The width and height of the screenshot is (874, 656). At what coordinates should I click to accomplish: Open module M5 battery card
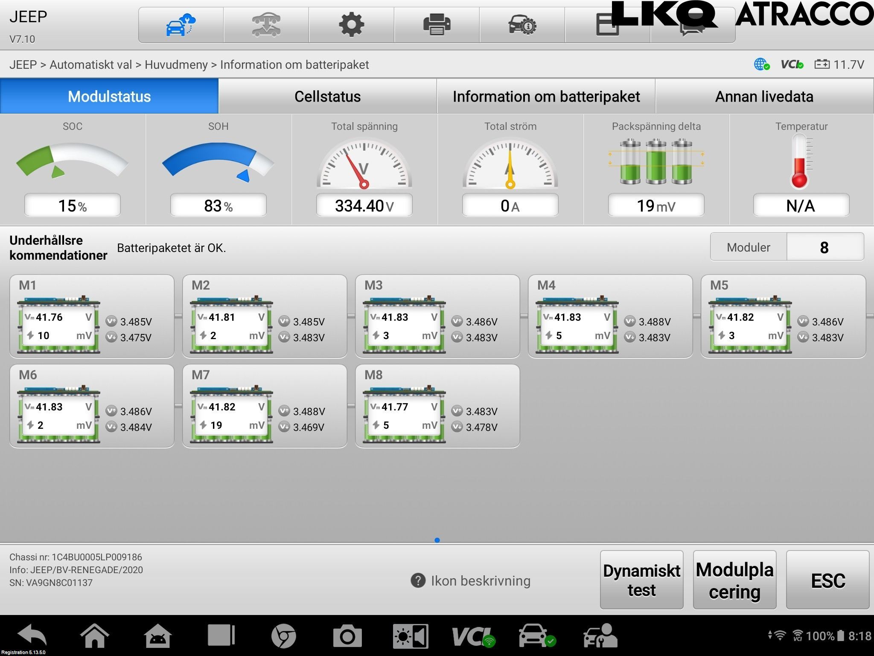coord(783,316)
